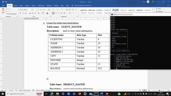Toggle strikethrough text formatting

(x=30, y=13)
